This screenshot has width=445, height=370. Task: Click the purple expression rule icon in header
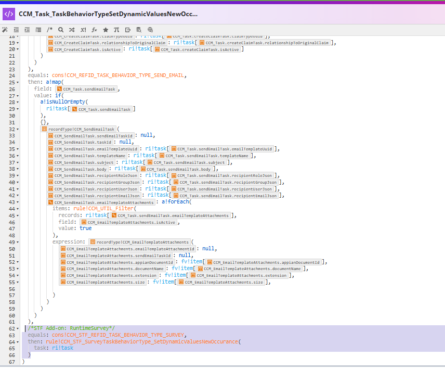pos(9,14)
